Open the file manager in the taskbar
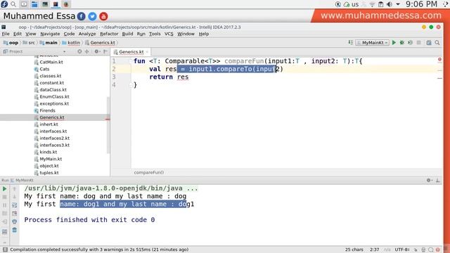Viewport: 450px width, 253px height. (34, 4)
